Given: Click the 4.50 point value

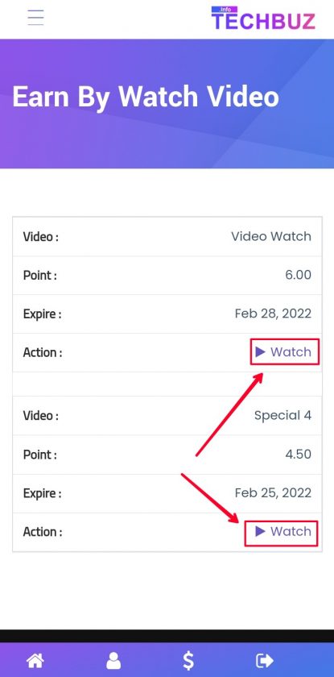Looking at the screenshot, I should pyautogui.click(x=299, y=455).
